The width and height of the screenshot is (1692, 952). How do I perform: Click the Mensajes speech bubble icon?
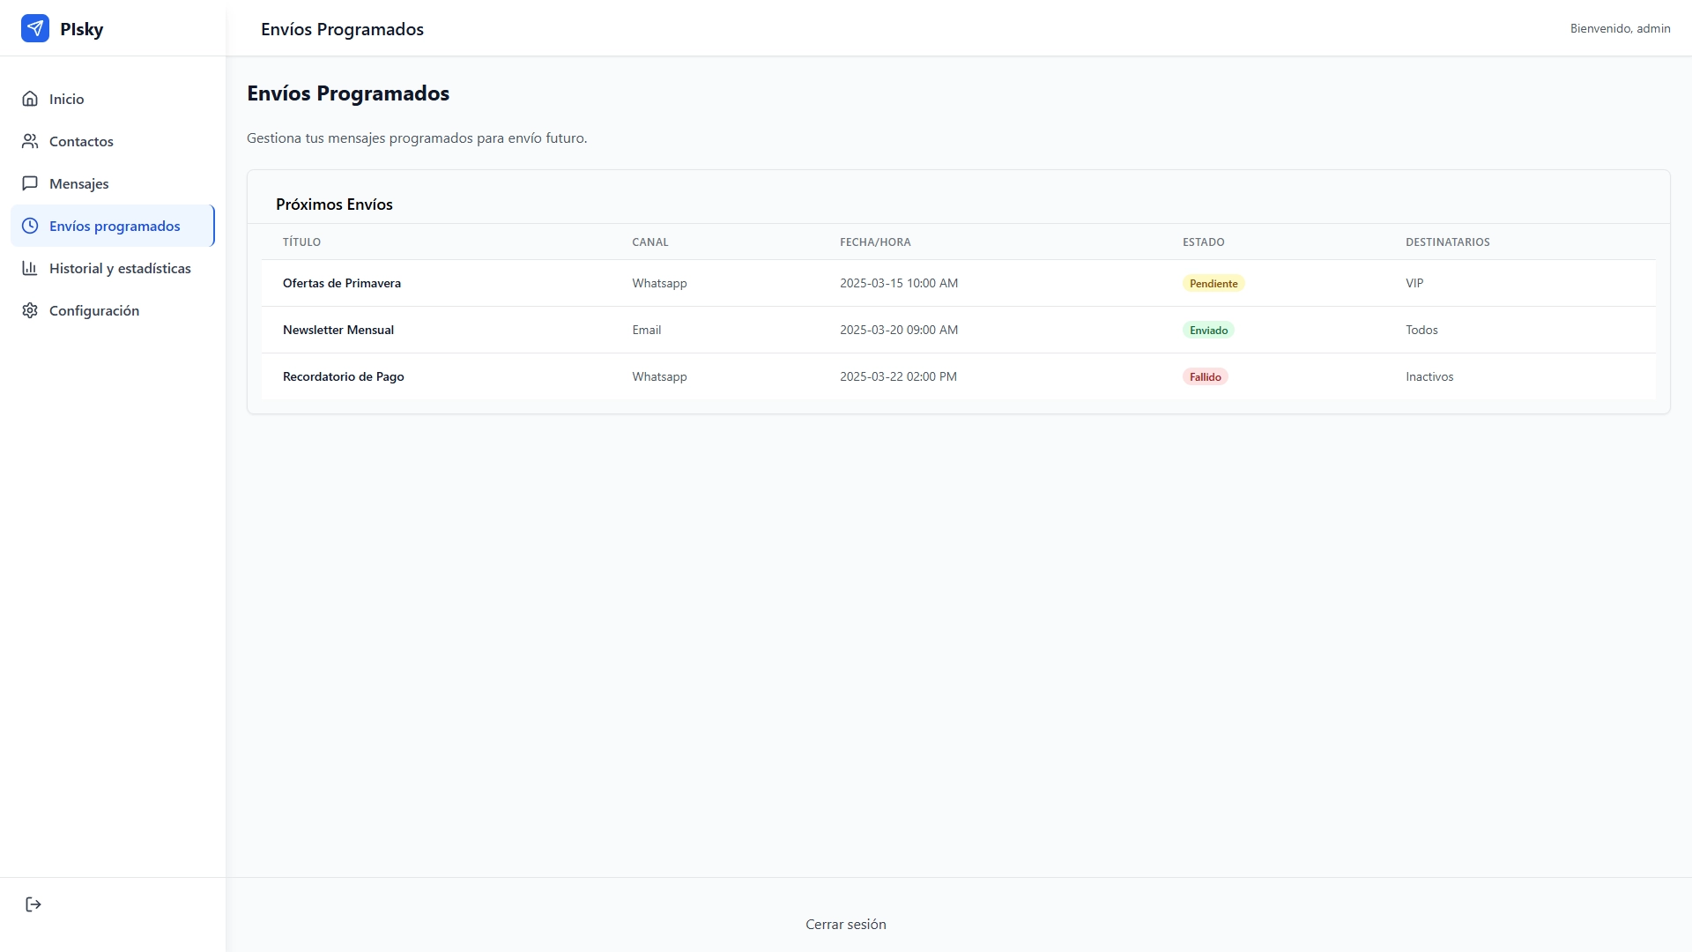30,183
